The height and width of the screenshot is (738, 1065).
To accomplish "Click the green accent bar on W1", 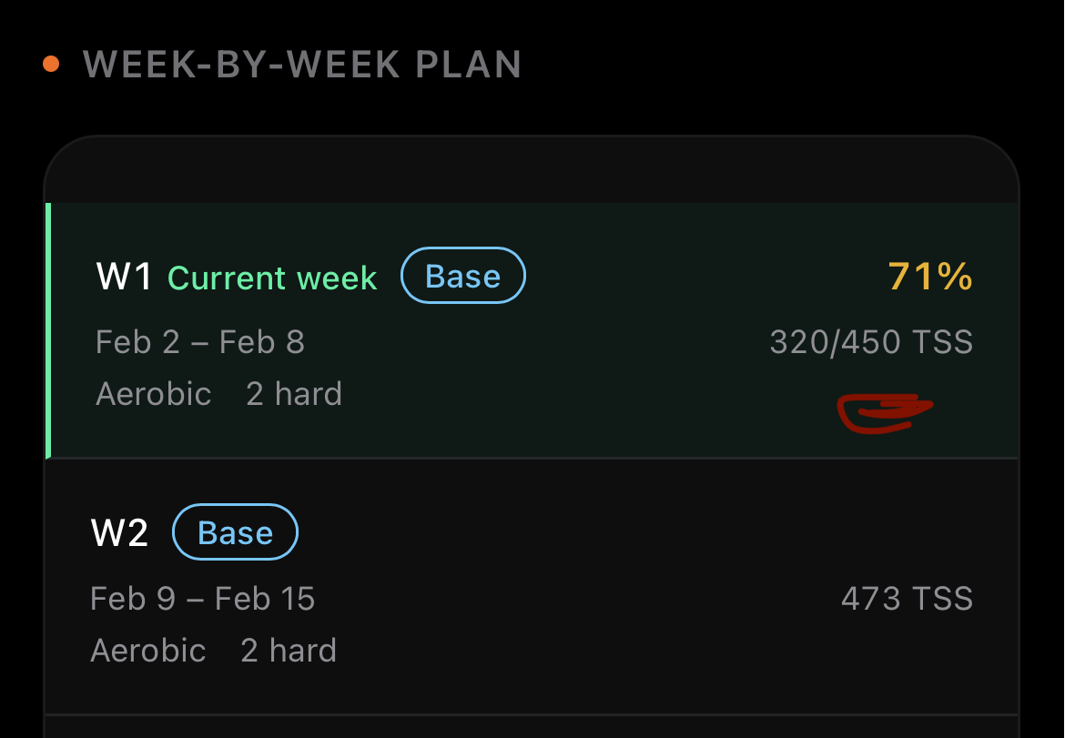I will click(47, 329).
